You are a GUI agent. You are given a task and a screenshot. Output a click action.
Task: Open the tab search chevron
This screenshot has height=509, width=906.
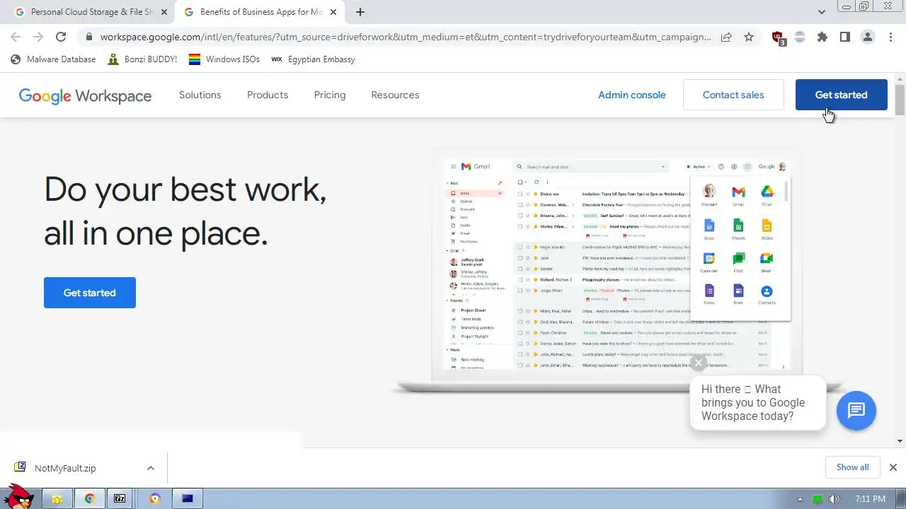tap(821, 12)
